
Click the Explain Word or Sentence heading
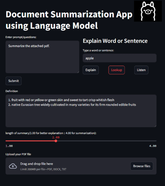[115, 41]
